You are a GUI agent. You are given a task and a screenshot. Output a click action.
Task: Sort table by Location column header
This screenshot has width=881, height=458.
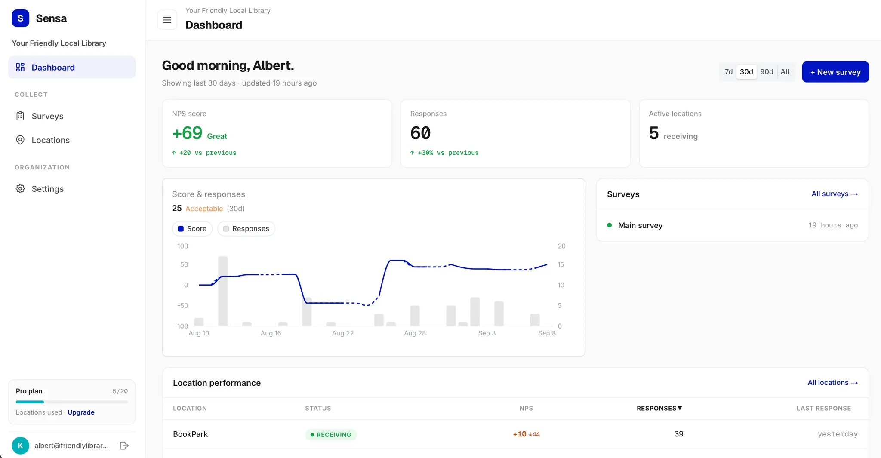pos(190,408)
